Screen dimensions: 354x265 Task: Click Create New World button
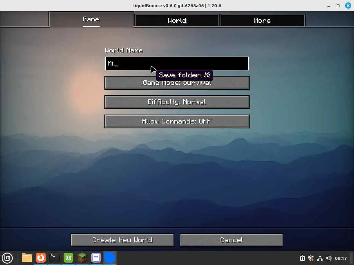point(122,240)
